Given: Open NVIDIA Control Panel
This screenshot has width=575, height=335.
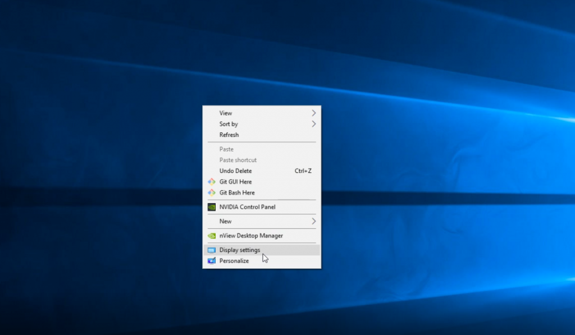Looking at the screenshot, I should point(262,207).
